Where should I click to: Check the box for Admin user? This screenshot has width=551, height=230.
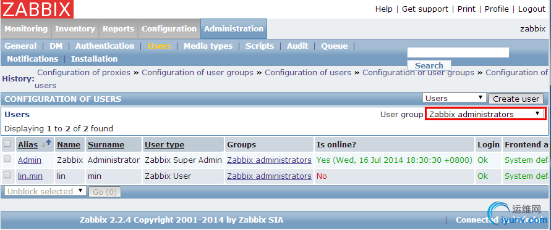[7, 159]
